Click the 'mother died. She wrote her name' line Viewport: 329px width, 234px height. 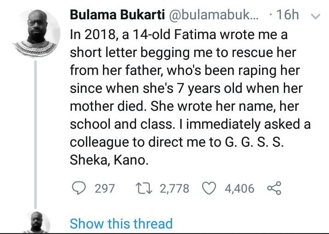(184, 107)
